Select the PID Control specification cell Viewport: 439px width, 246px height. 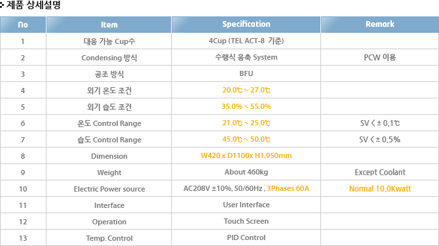(246, 237)
